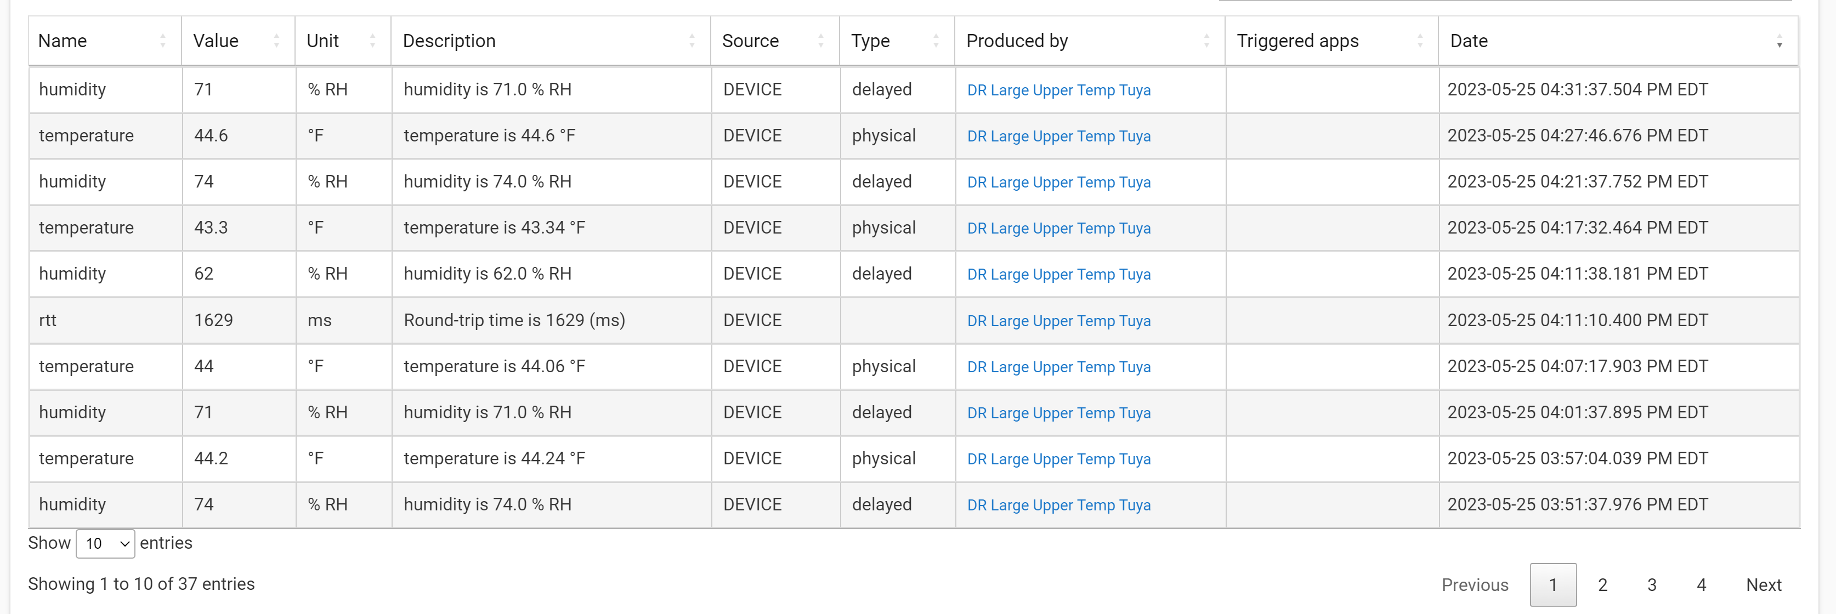Screen dimensions: 1836x614
Task: Click the Previous page button
Action: (1475, 585)
